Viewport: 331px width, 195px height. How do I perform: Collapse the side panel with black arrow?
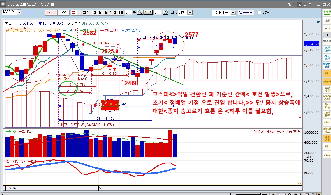(327, 35)
